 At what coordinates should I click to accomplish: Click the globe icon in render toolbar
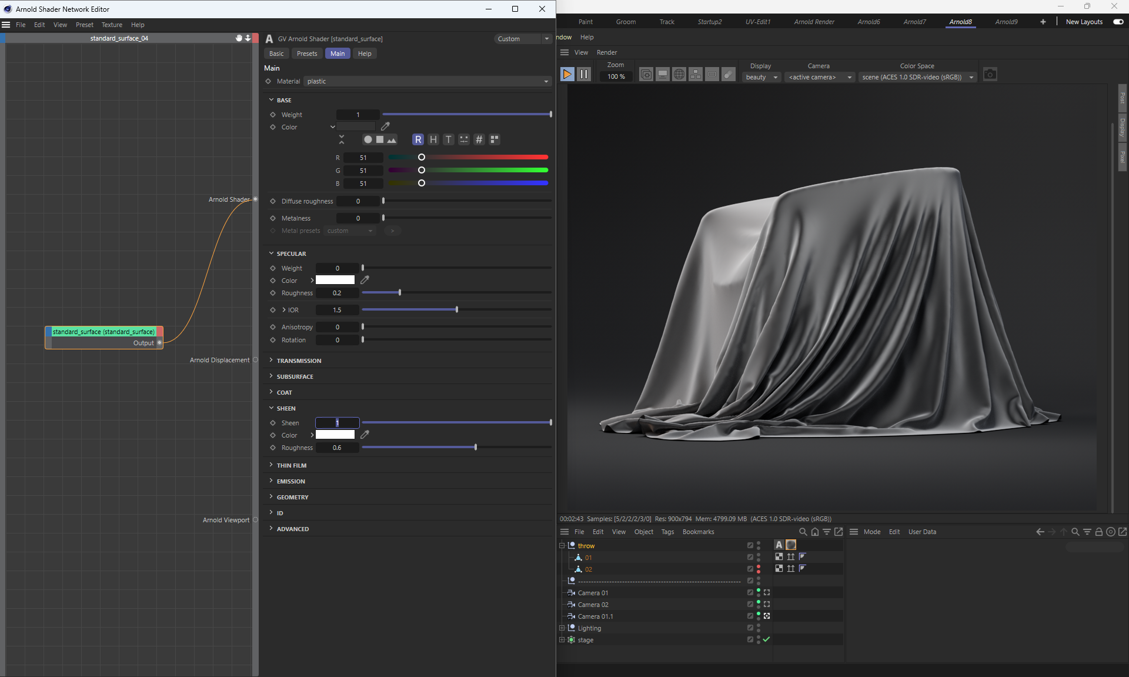point(679,75)
